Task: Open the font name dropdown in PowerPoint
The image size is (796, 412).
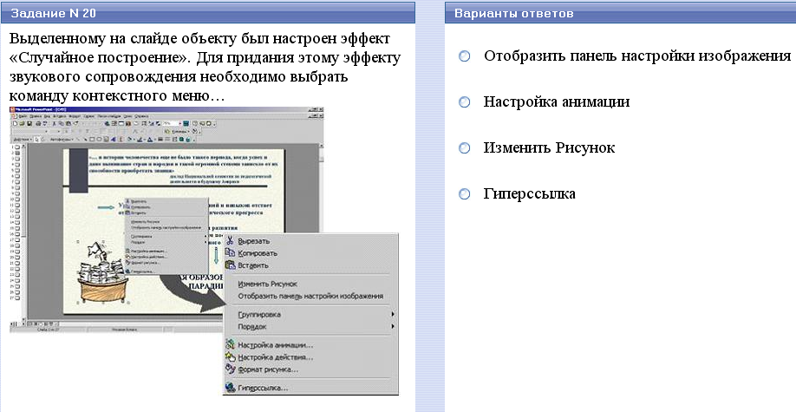Action: point(46,132)
